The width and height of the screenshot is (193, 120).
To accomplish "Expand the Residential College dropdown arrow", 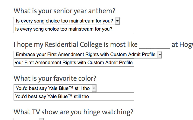I will pyautogui.click(x=160, y=55).
